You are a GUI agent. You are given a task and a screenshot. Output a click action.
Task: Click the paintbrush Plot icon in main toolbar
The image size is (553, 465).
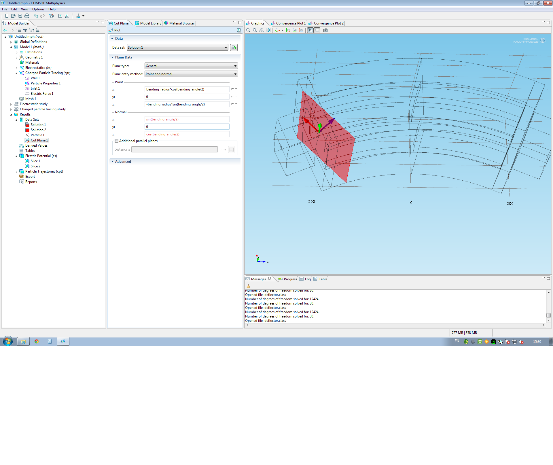78,16
